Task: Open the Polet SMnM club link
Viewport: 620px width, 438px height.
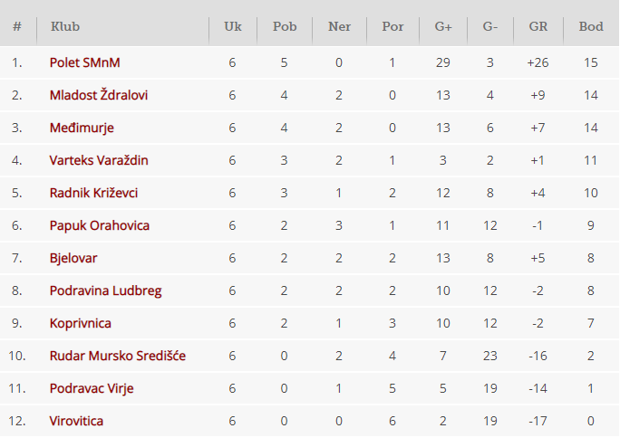Action: (84, 62)
